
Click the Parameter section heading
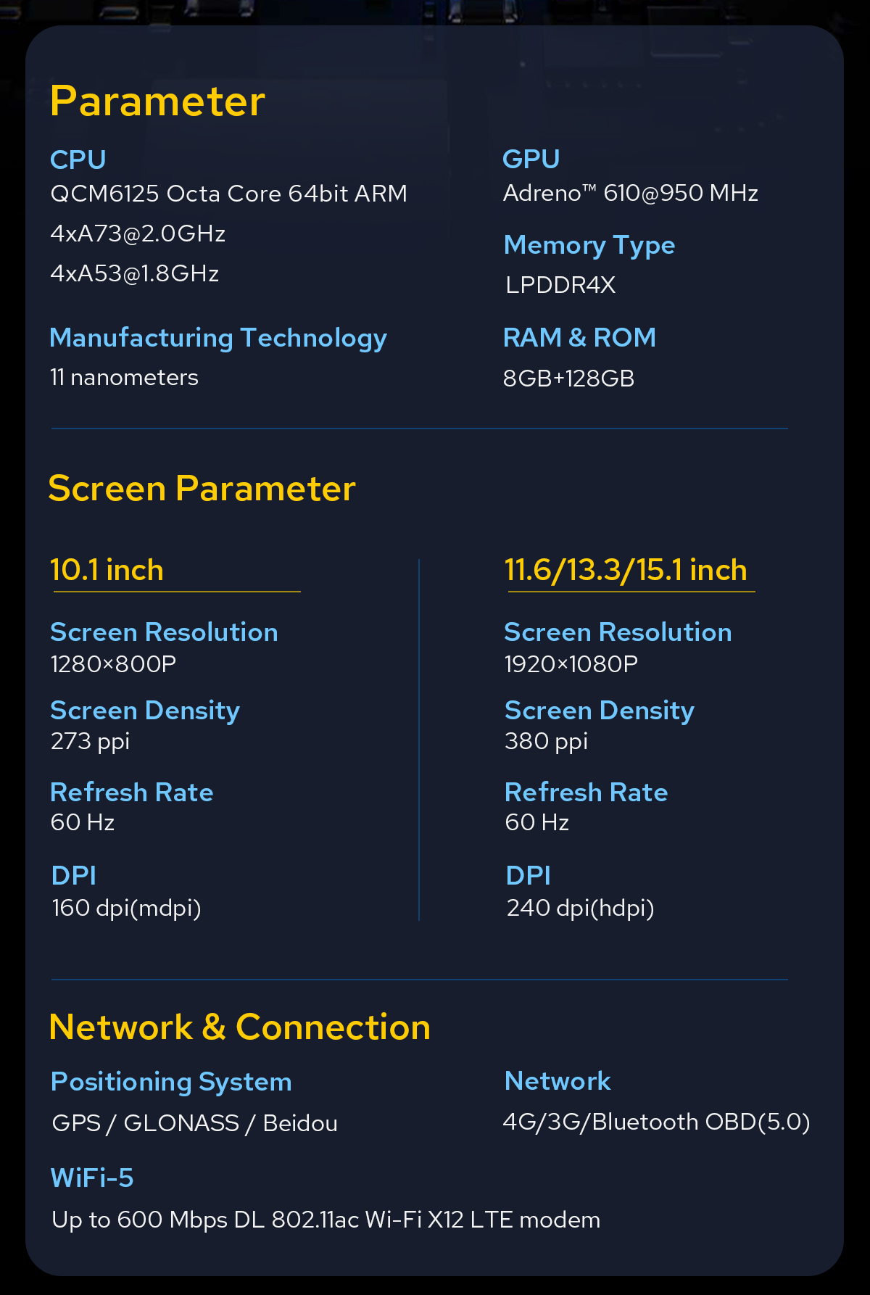(x=157, y=102)
